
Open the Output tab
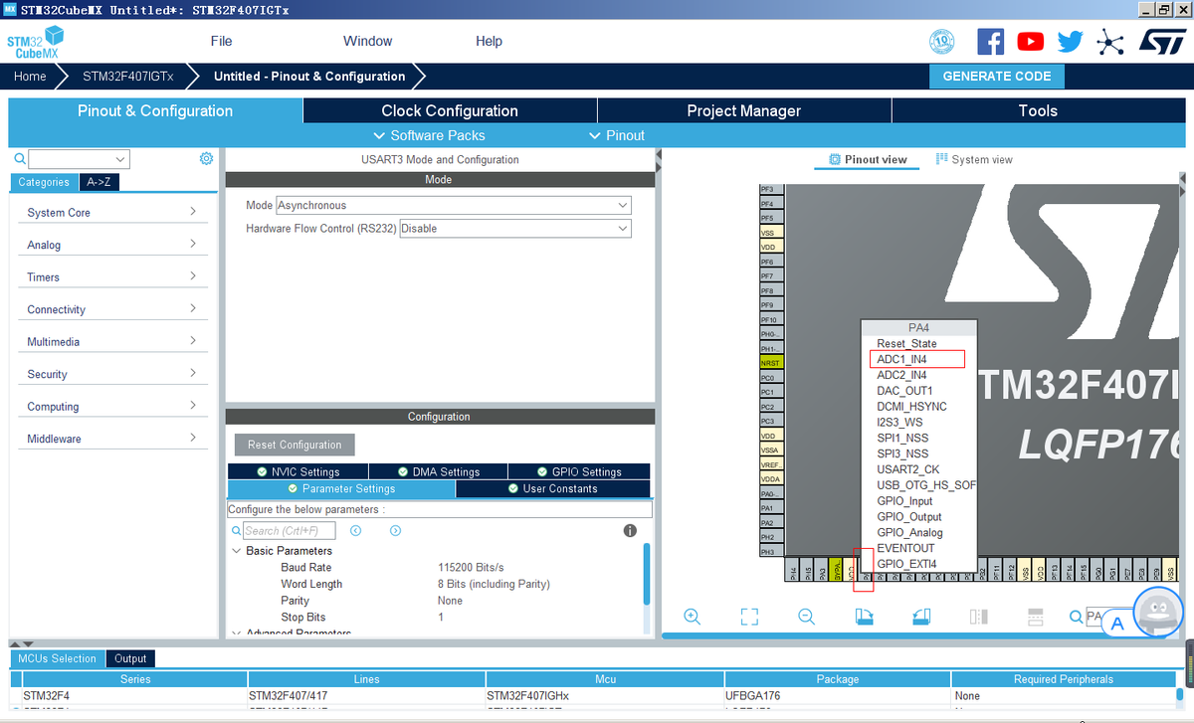click(x=130, y=658)
